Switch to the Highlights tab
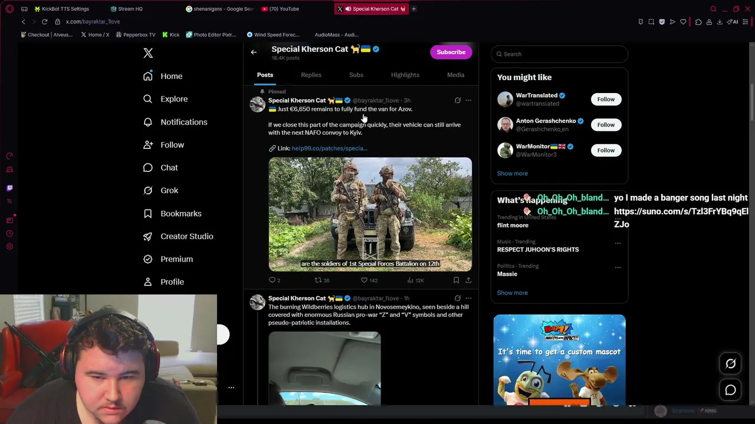 click(405, 75)
